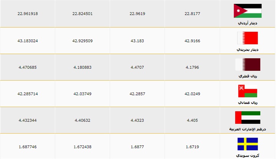Click the United Arab Emirates flag icon
The width and height of the screenshot is (276, 159).
[x=247, y=117]
